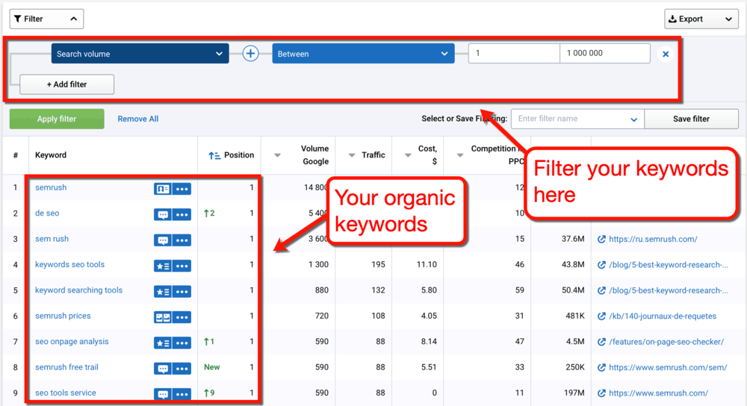Click the speech bubble icon for de seo
This screenshot has height=406, width=747.
pyautogui.click(x=162, y=215)
